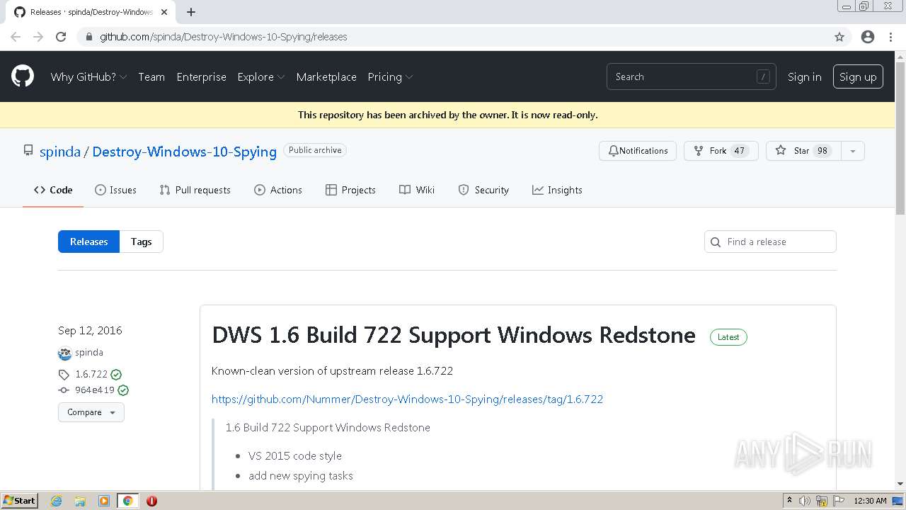
Task: Open the spinda author link under date
Action: [x=89, y=353]
